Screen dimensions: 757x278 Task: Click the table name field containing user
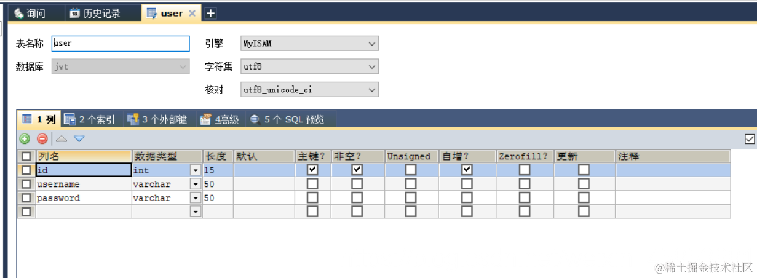click(x=121, y=43)
